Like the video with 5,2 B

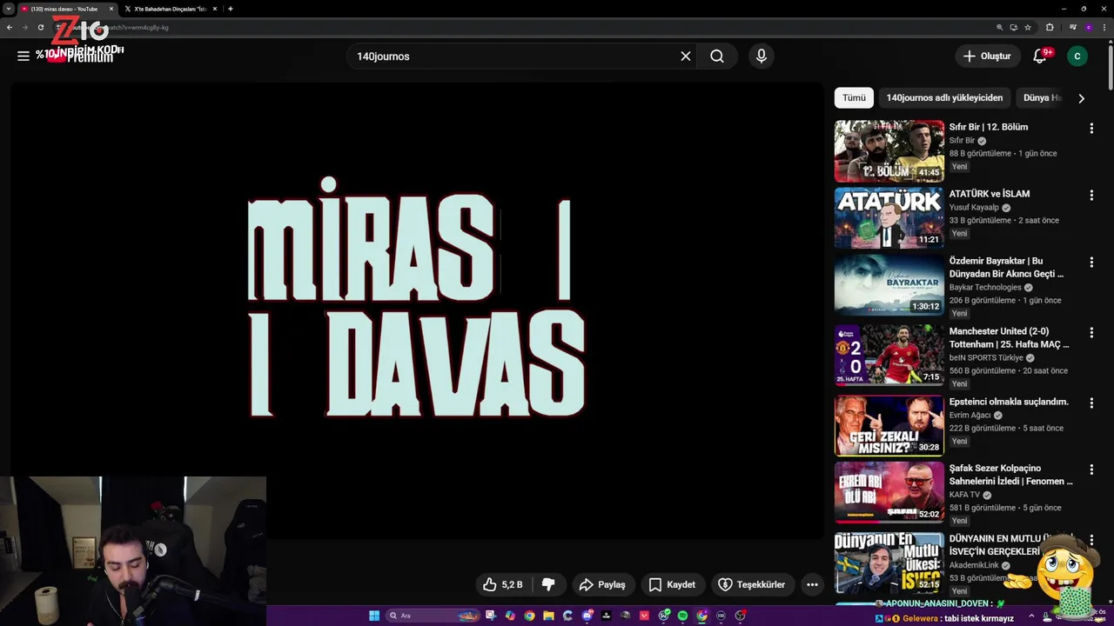pos(502,584)
